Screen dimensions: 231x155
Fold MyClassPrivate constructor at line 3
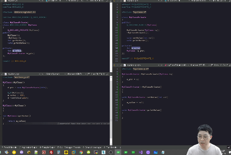pos(120,74)
